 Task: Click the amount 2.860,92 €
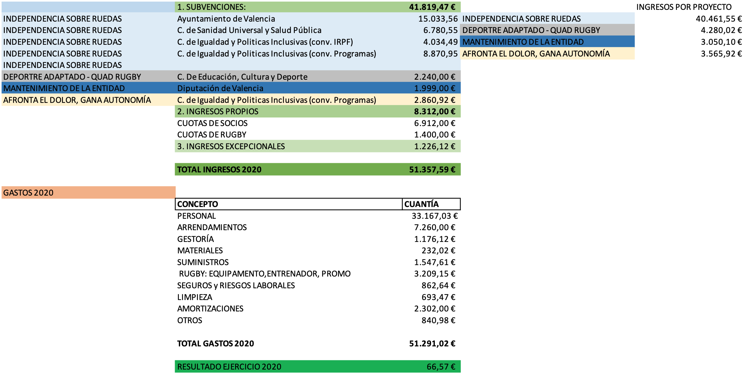435,100
